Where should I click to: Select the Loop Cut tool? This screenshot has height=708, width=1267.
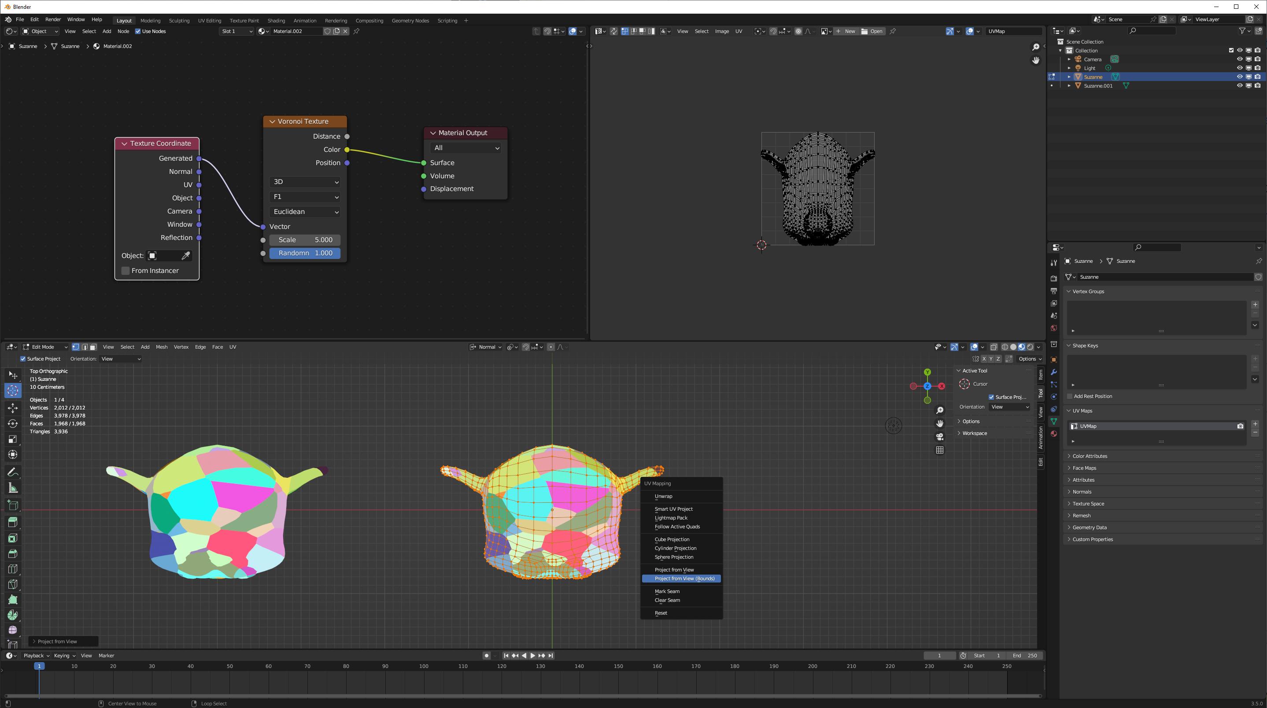coord(13,569)
